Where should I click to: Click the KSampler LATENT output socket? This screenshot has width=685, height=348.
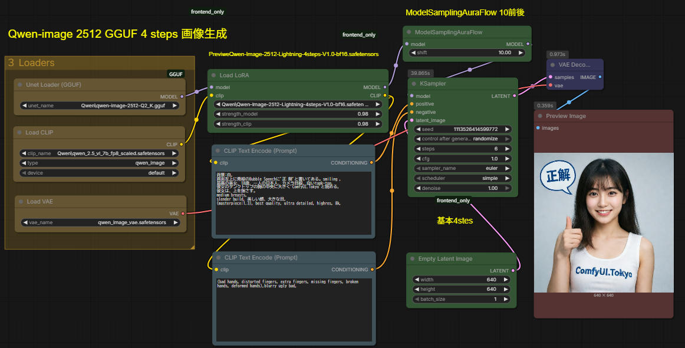515,96
